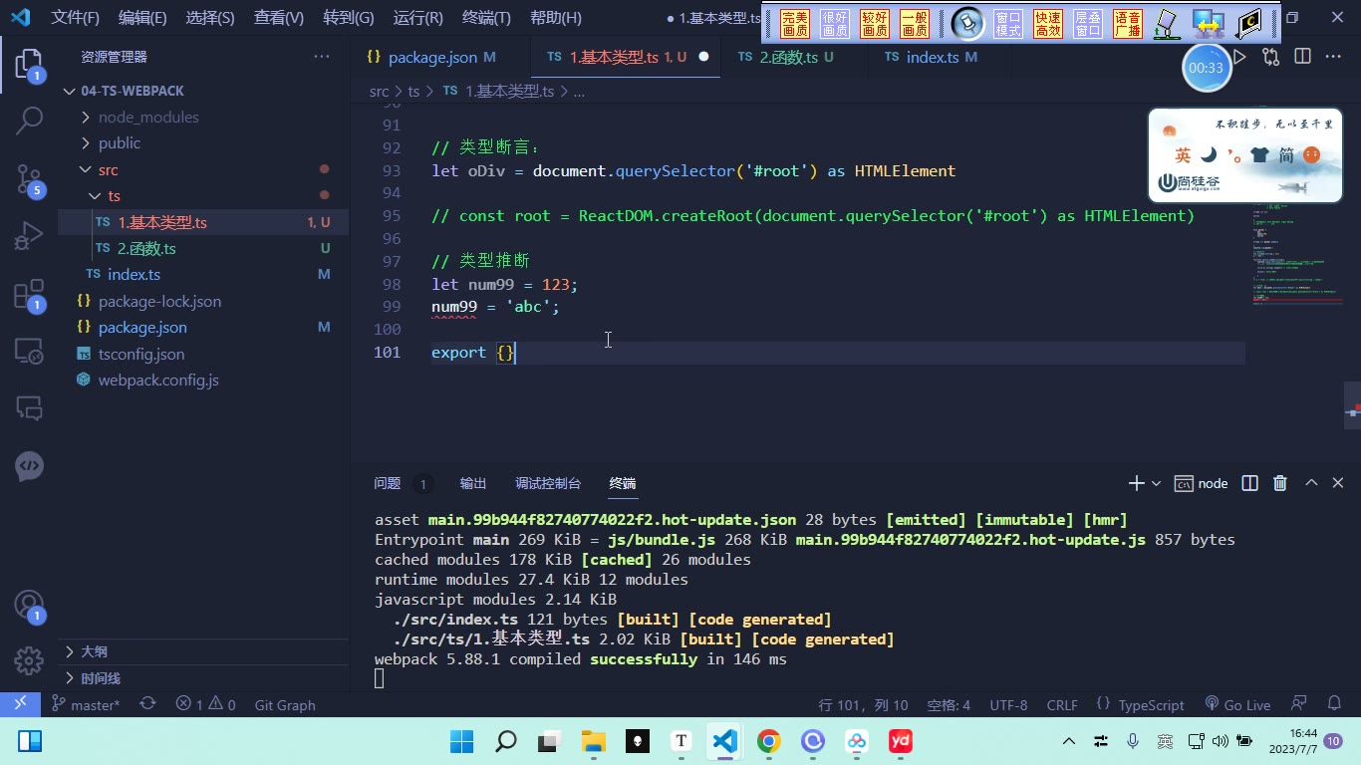This screenshot has height=765, width=1361.
Task: Open the new terminal launch profile dropdown
Action: (x=1156, y=483)
